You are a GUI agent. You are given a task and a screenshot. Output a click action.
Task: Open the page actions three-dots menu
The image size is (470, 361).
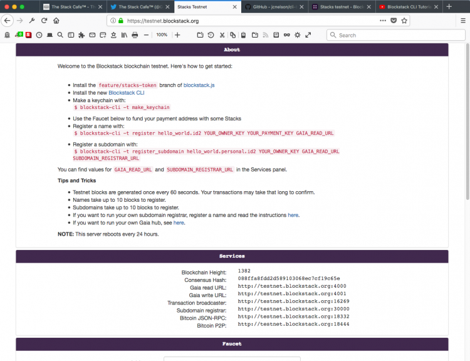point(383,21)
